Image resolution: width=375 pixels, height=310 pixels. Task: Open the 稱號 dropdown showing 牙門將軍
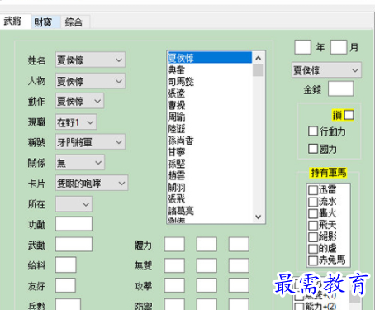[90, 142]
